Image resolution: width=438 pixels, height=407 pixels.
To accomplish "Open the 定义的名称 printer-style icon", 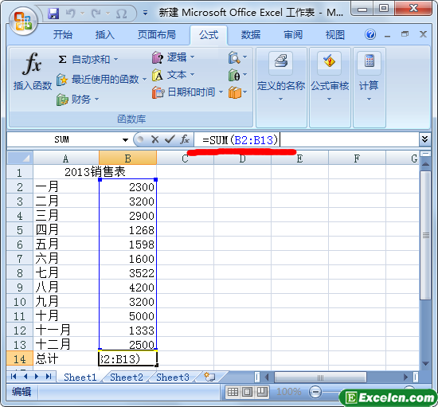I will (281, 62).
